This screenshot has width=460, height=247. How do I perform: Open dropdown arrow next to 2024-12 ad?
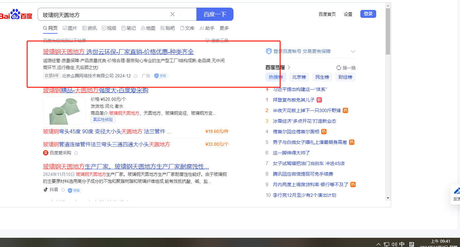tap(135, 76)
